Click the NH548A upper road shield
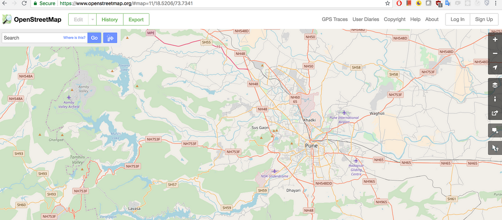This screenshot has width=502, height=220. pyautogui.click(x=26, y=76)
